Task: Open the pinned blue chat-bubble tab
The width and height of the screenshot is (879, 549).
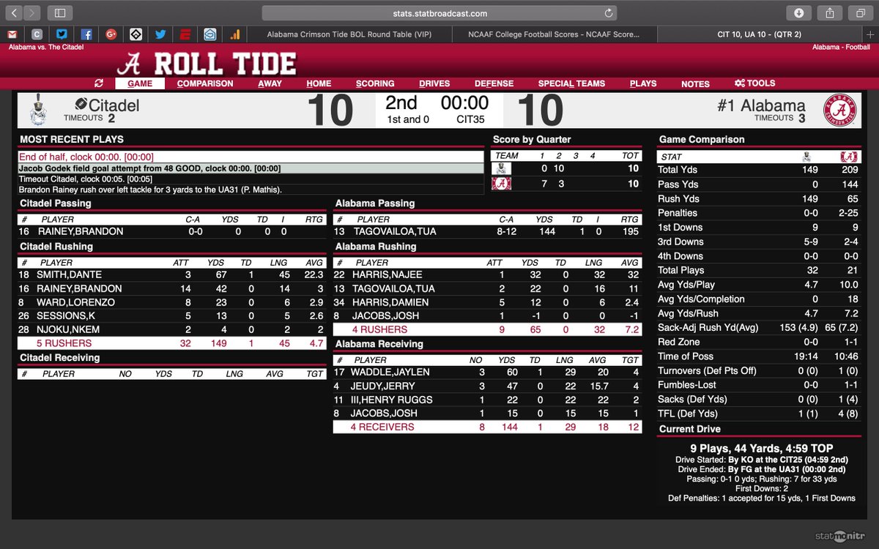Action: tap(62, 34)
